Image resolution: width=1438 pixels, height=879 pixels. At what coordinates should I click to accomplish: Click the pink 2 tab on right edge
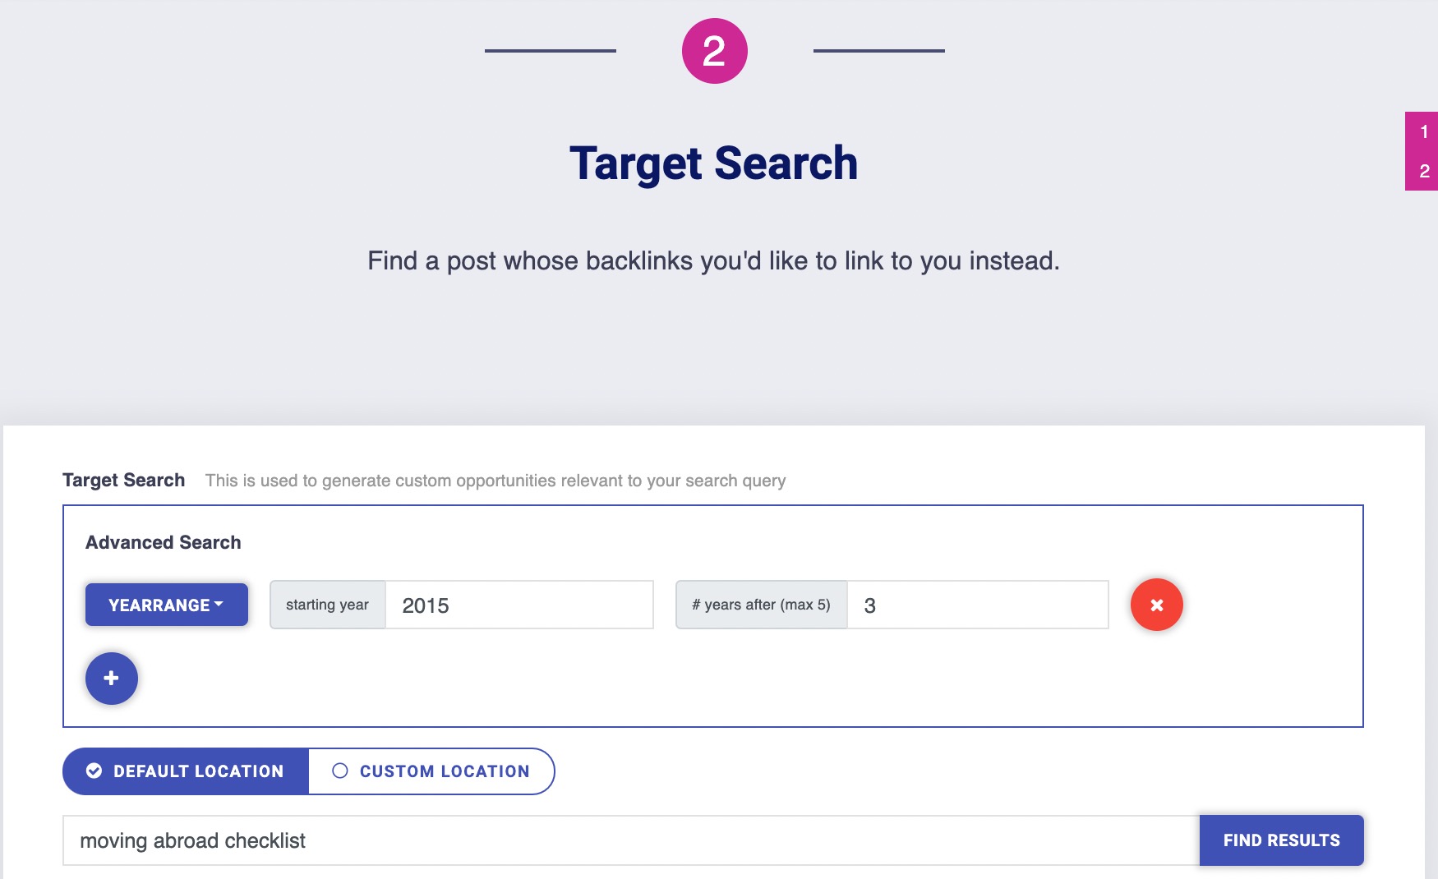click(x=1423, y=171)
